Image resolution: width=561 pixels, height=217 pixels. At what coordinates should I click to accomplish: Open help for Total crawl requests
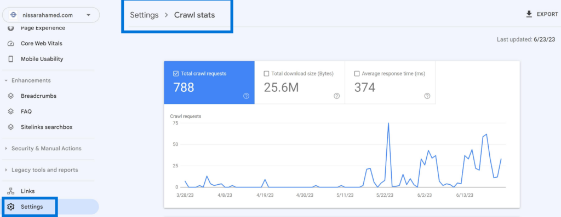point(246,96)
